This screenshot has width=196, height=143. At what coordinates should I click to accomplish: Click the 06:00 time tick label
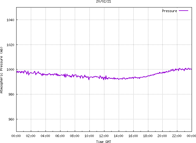pos(60,136)
